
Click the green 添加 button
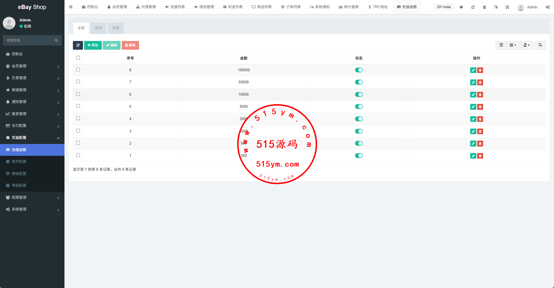[x=93, y=45]
